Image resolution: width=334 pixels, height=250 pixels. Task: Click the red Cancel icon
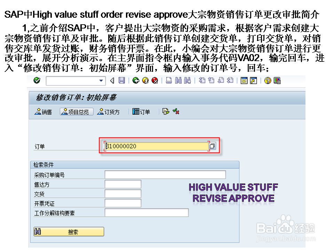point(155,80)
